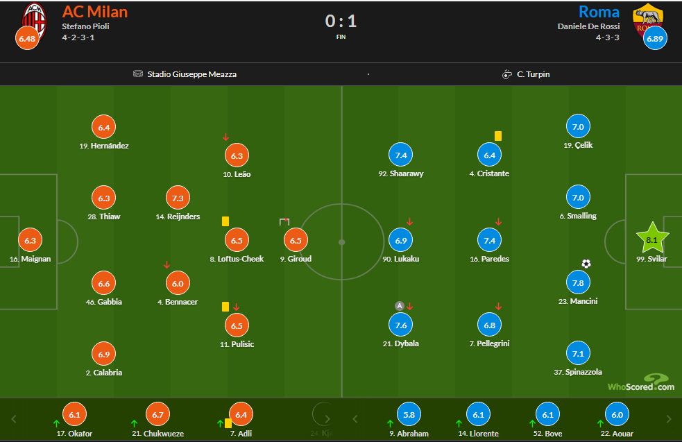Click the referee whistle icon by C. Turpin

click(x=507, y=74)
